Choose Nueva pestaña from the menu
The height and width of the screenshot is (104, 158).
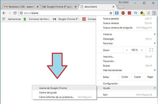(x=127, y=19)
